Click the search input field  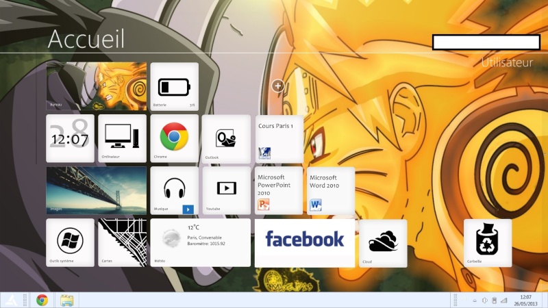tap(486, 42)
